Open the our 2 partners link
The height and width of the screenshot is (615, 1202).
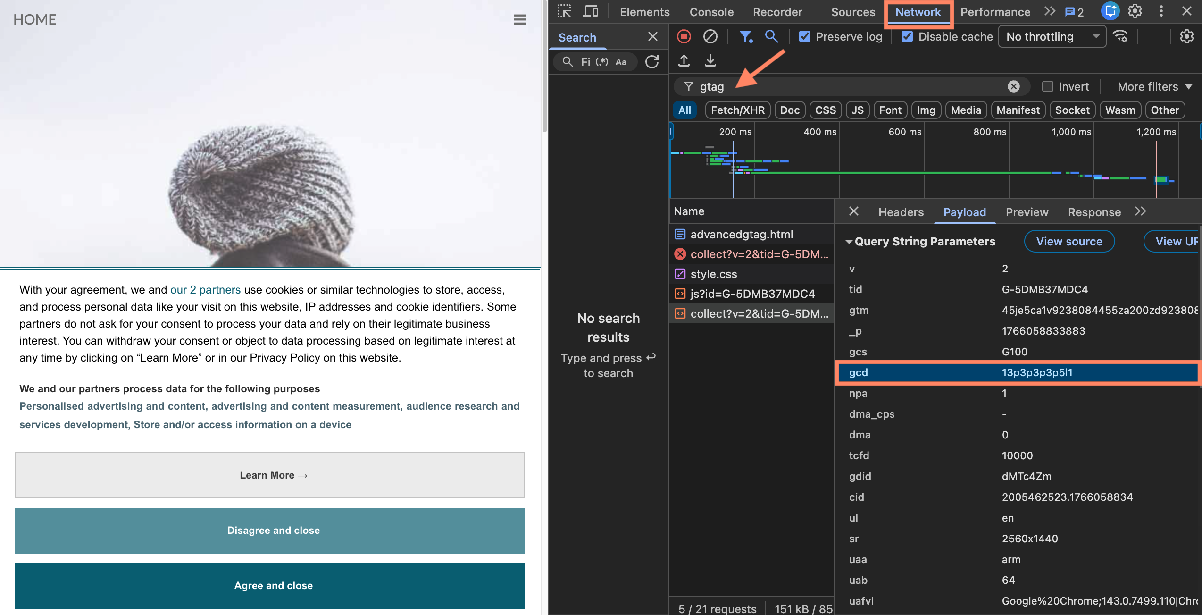click(x=205, y=289)
